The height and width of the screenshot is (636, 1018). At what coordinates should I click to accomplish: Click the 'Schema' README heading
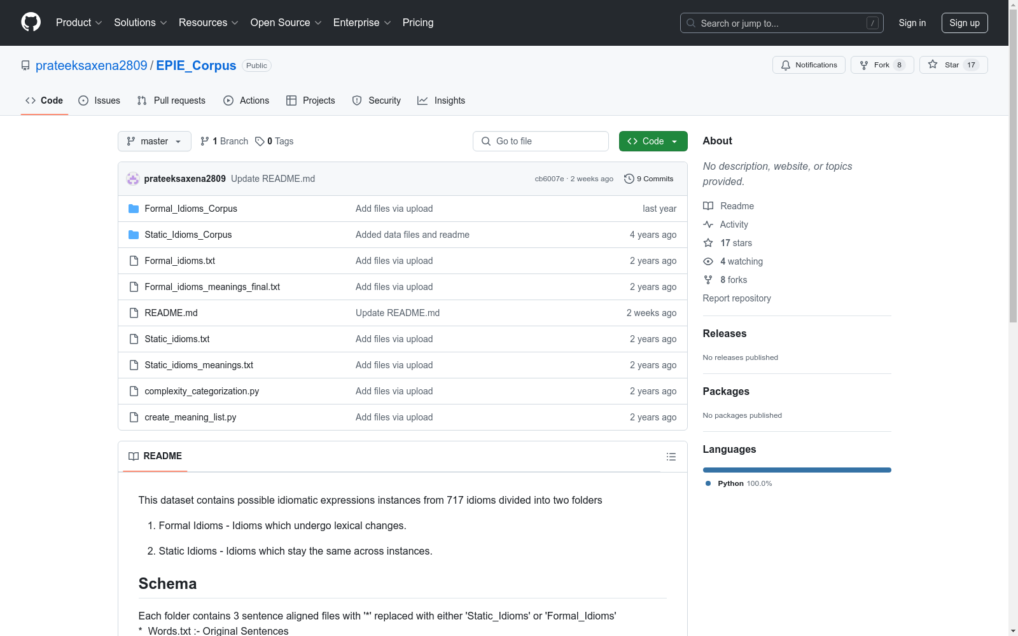[167, 584]
